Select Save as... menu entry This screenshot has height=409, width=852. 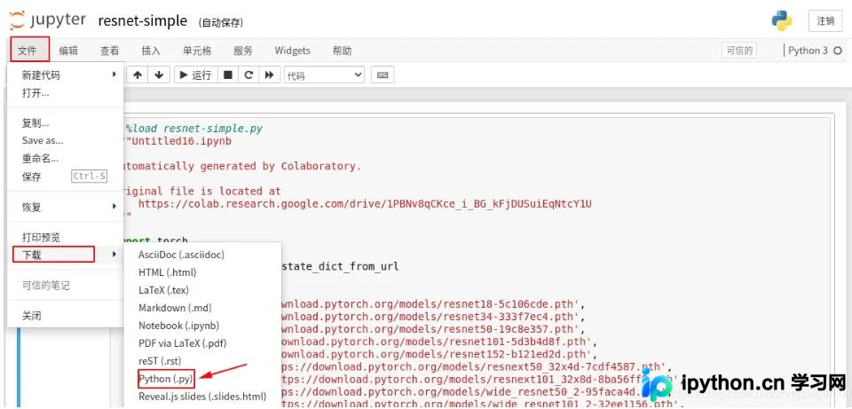click(65, 141)
